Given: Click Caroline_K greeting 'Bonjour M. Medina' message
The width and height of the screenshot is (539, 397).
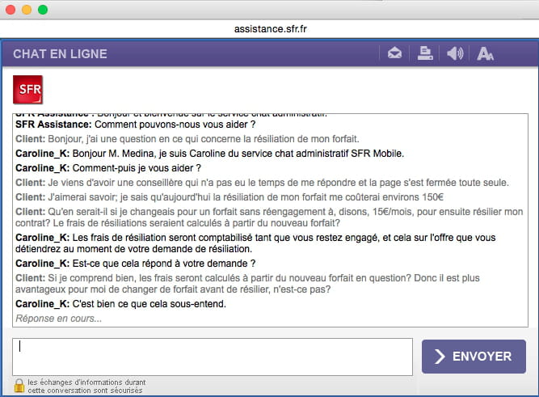Looking at the screenshot, I should tap(209, 153).
